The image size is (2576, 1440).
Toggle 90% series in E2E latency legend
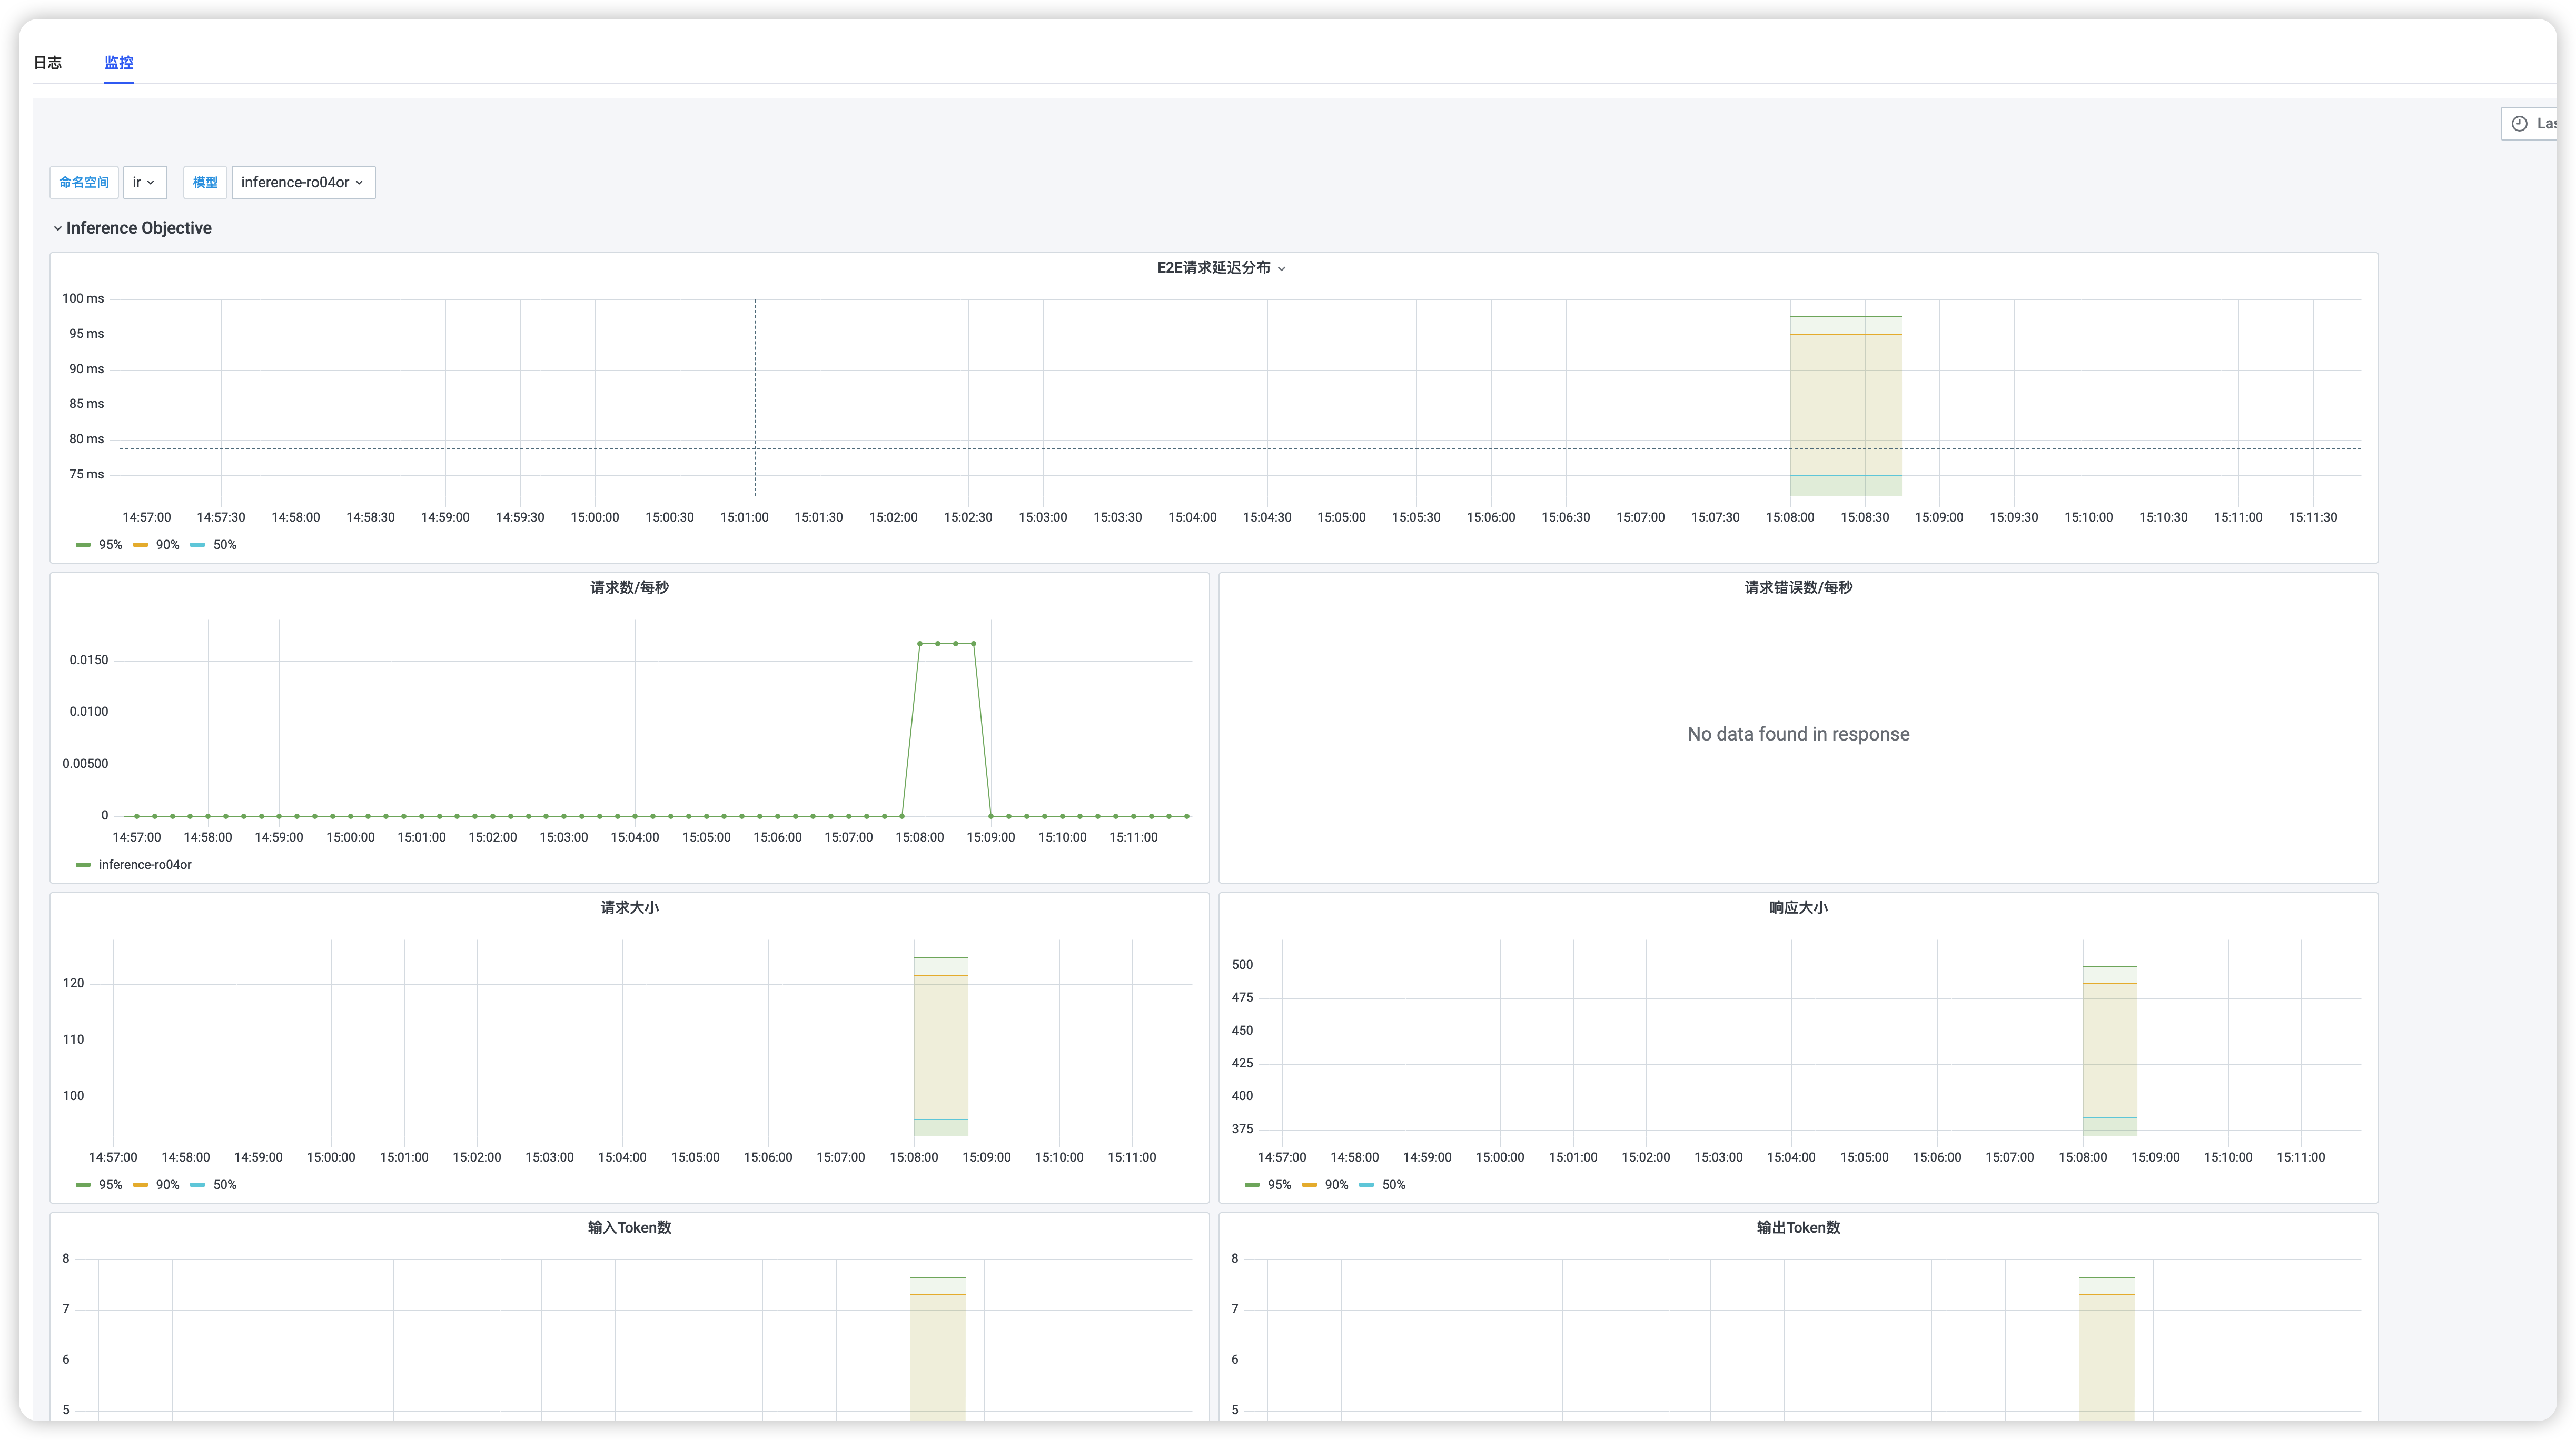coord(166,545)
